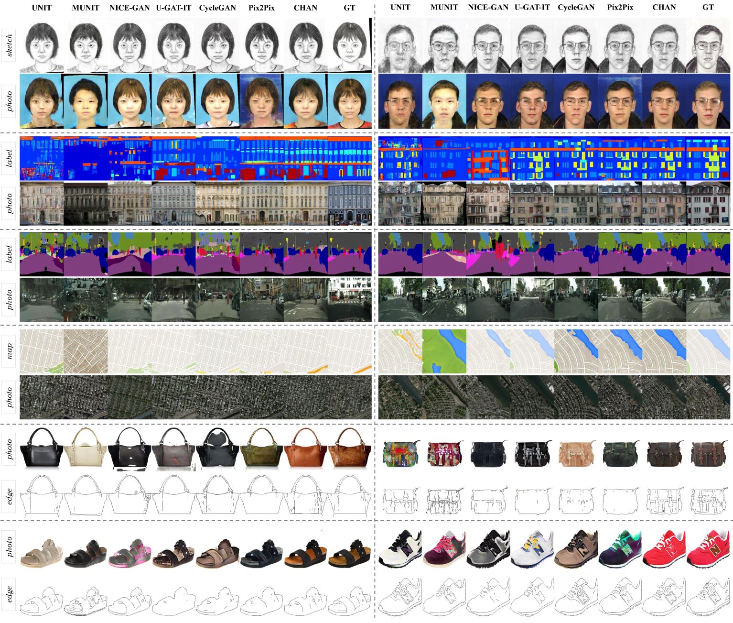Click the 'sketch' row label
The width and height of the screenshot is (733, 623).
click(x=9, y=45)
